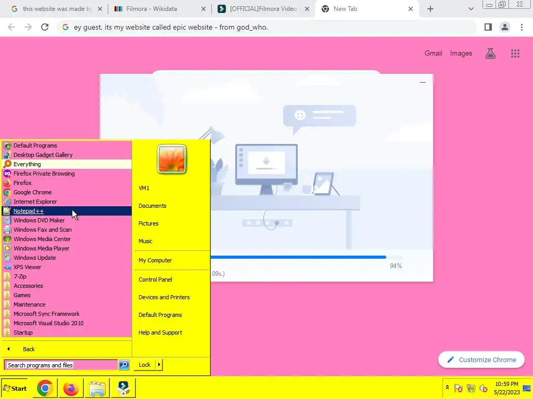533x399 pixels.
Task: Open Help and Support
Action: pos(172,332)
